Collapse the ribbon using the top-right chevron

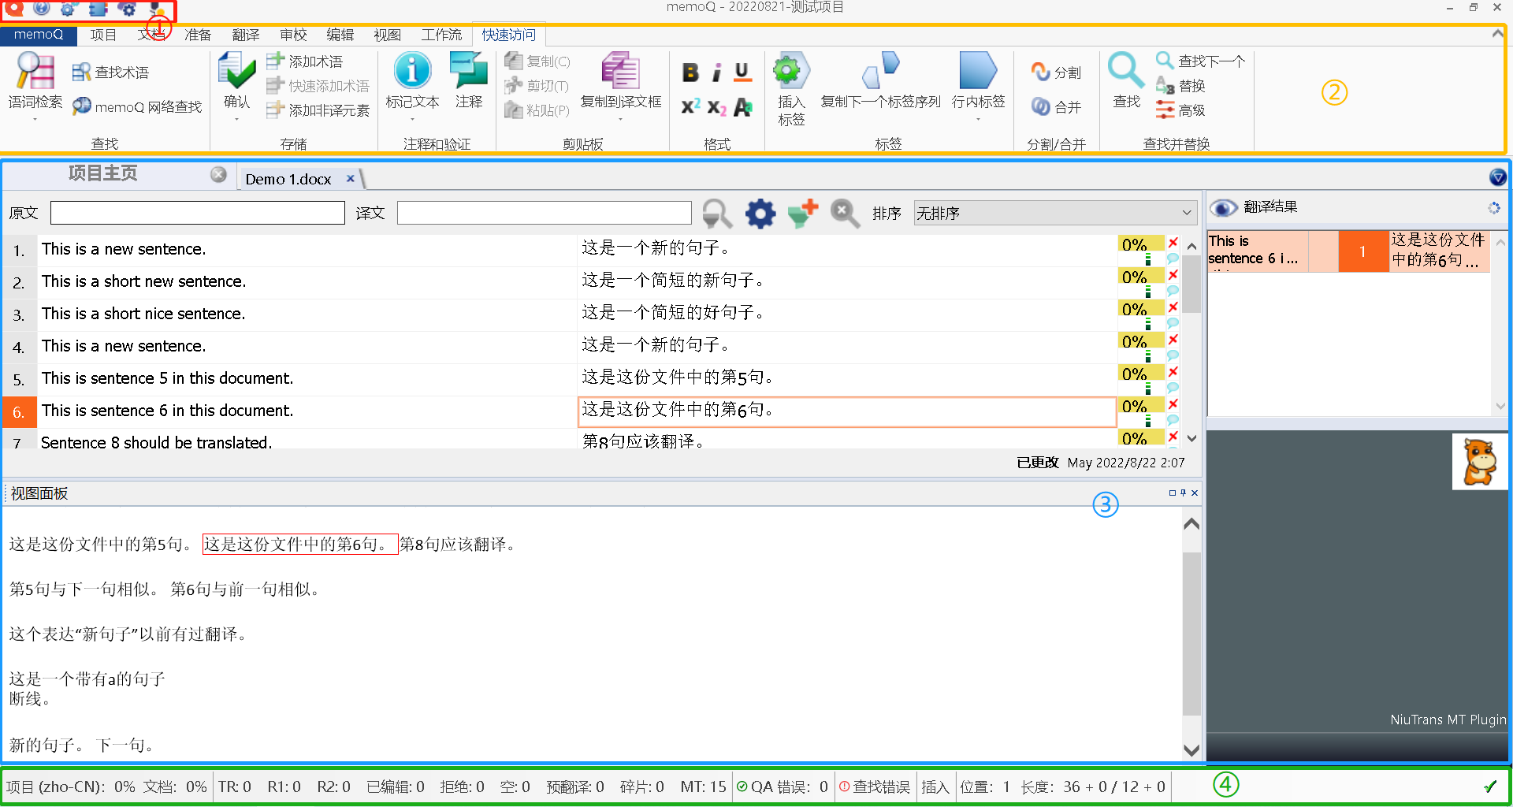[1497, 34]
